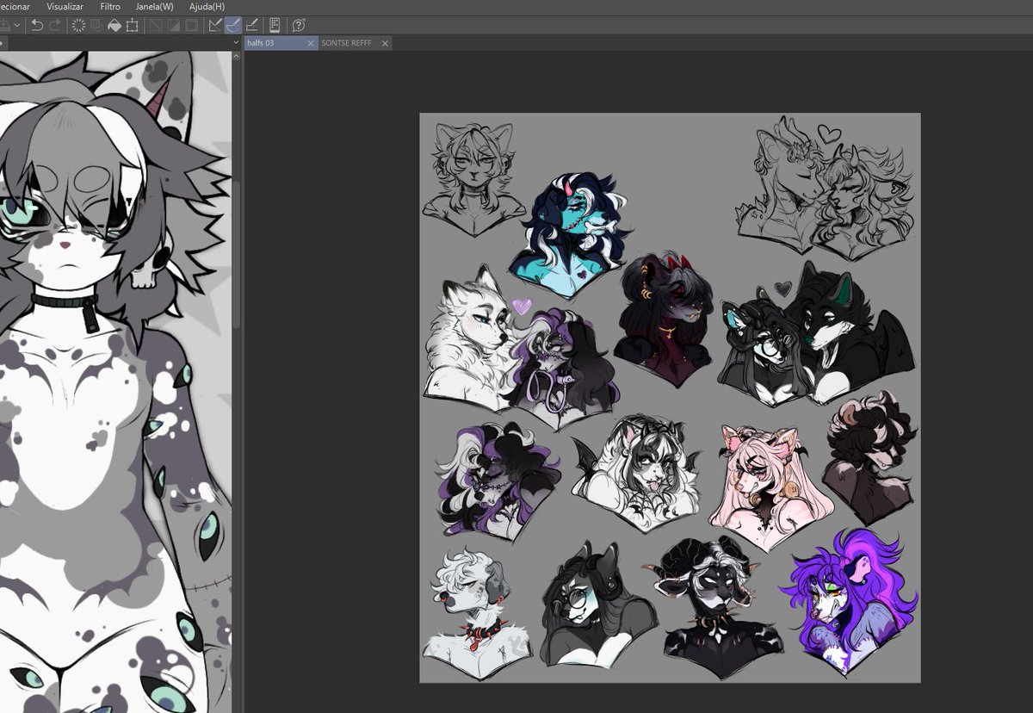
Task: Click the Clear outside selection icon
Action: tap(96, 25)
